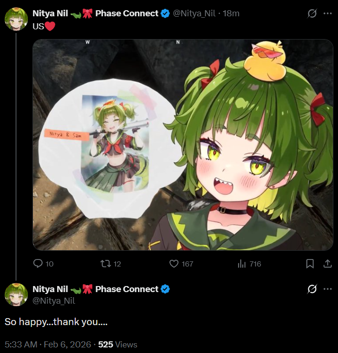Open the attached image of Nitya and Sam
Screen dimensions: 338x353
point(183,145)
